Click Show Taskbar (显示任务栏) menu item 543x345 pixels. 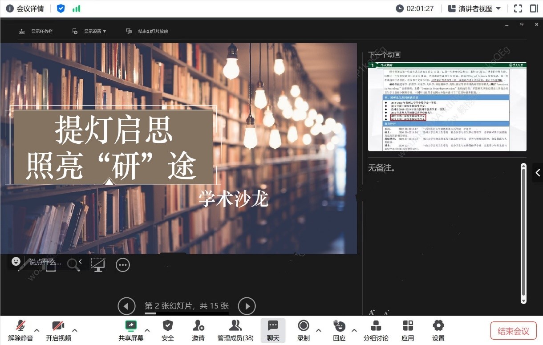pyautogui.click(x=36, y=31)
